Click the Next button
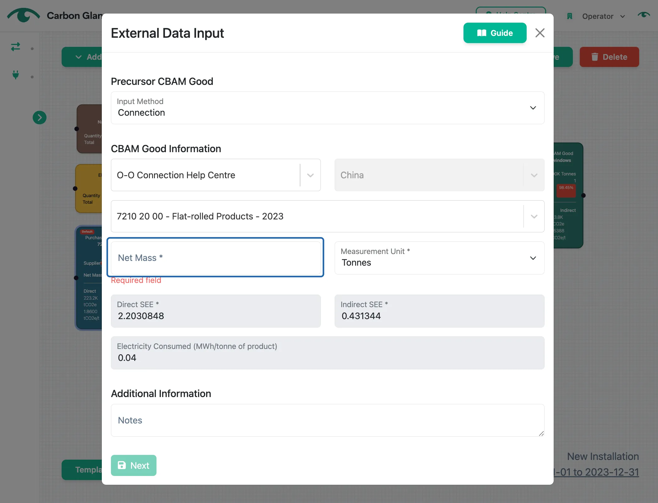 134,465
